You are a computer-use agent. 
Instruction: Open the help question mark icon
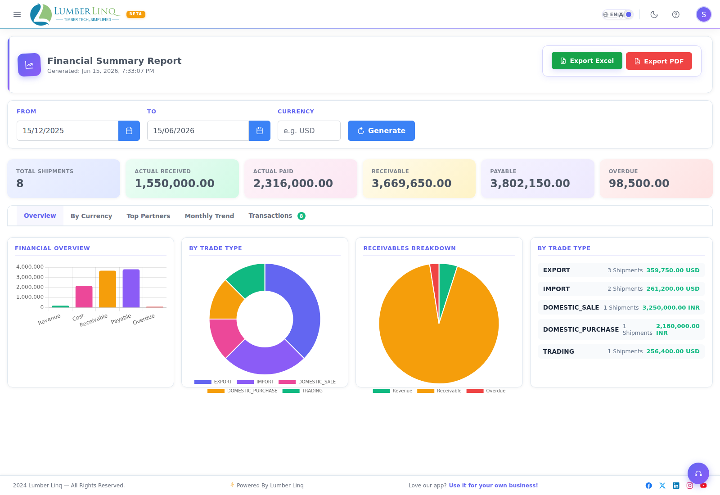pos(676,14)
